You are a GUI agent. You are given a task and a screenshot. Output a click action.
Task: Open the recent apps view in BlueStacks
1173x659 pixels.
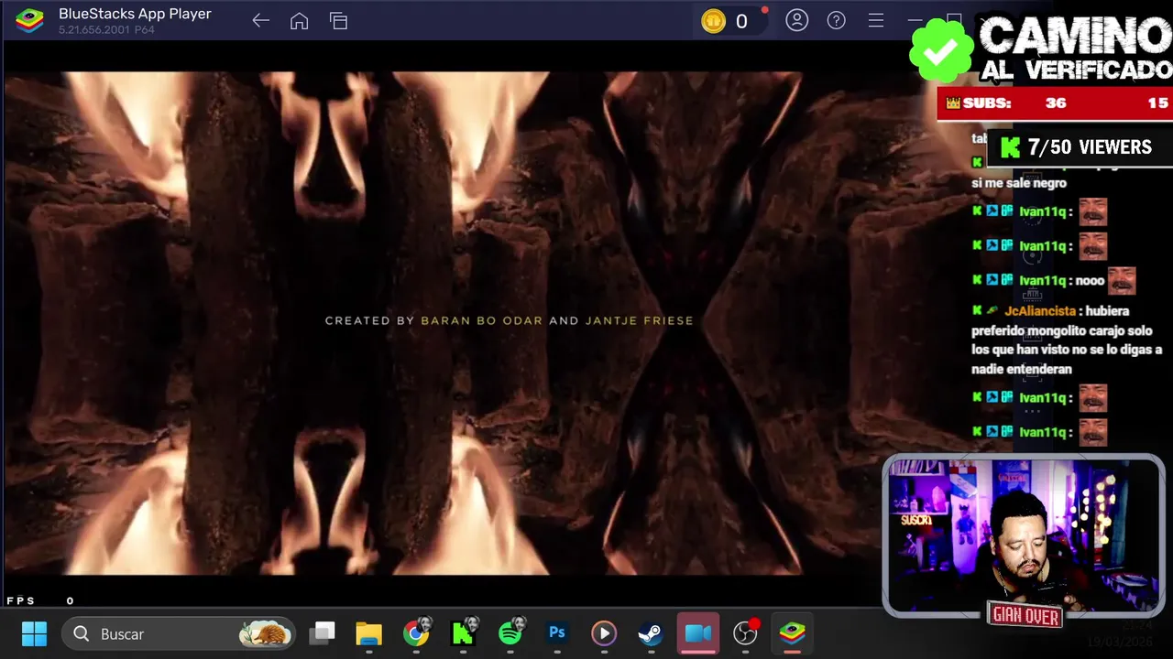[339, 20]
